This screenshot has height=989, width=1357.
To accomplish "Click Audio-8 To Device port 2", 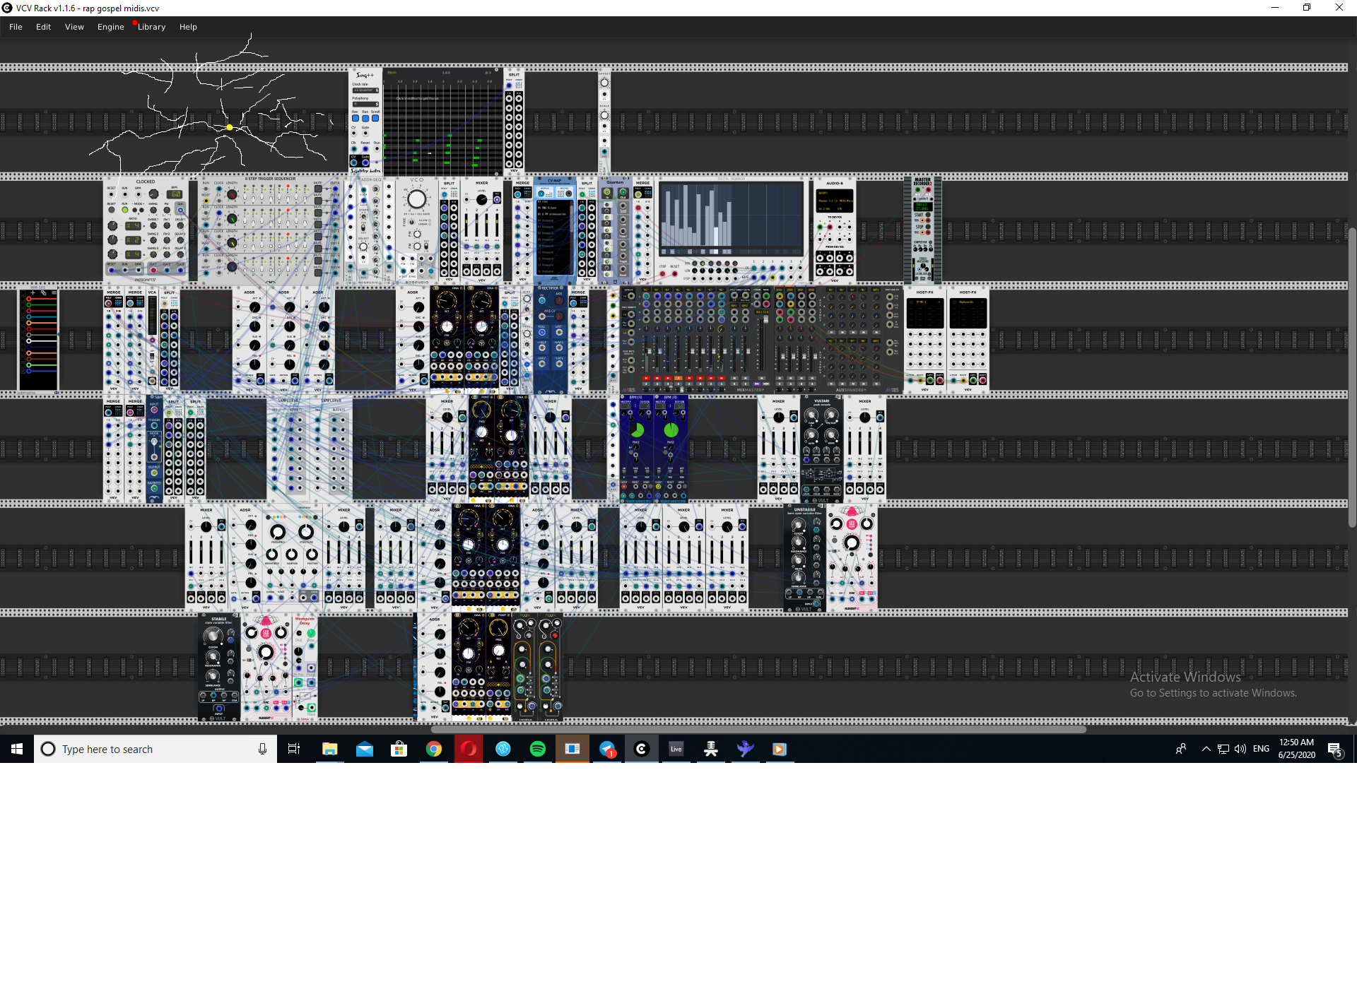I will click(829, 227).
